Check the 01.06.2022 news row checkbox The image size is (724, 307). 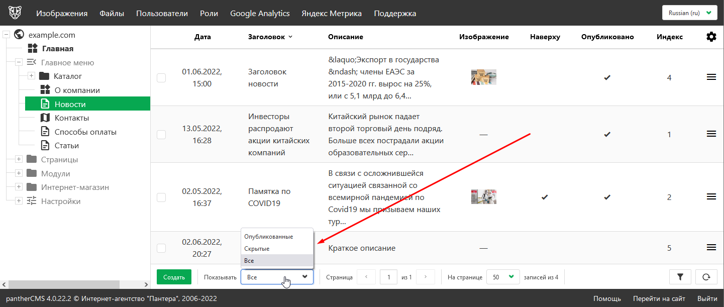[161, 78]
